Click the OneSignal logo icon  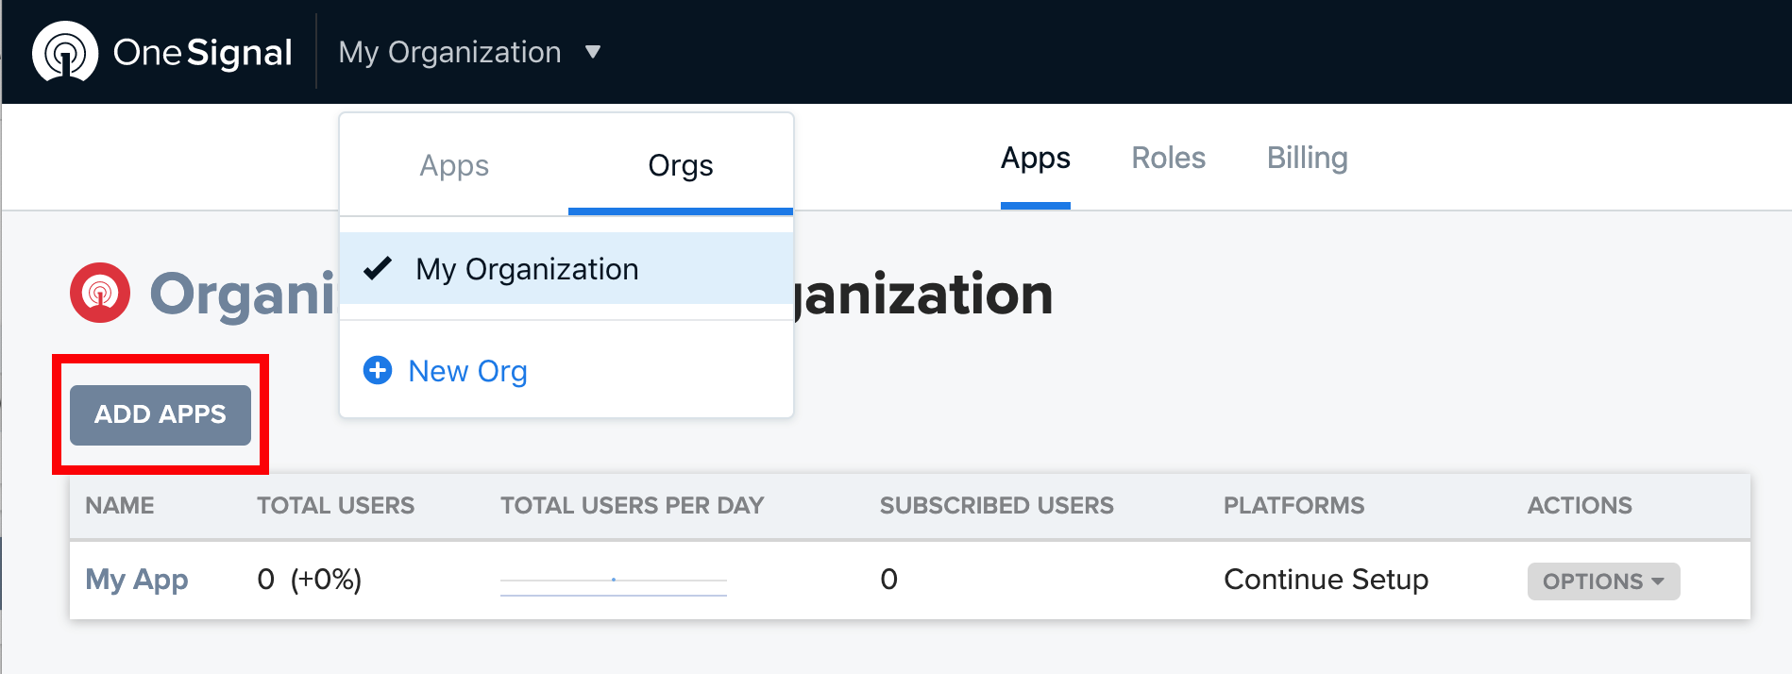65,52
